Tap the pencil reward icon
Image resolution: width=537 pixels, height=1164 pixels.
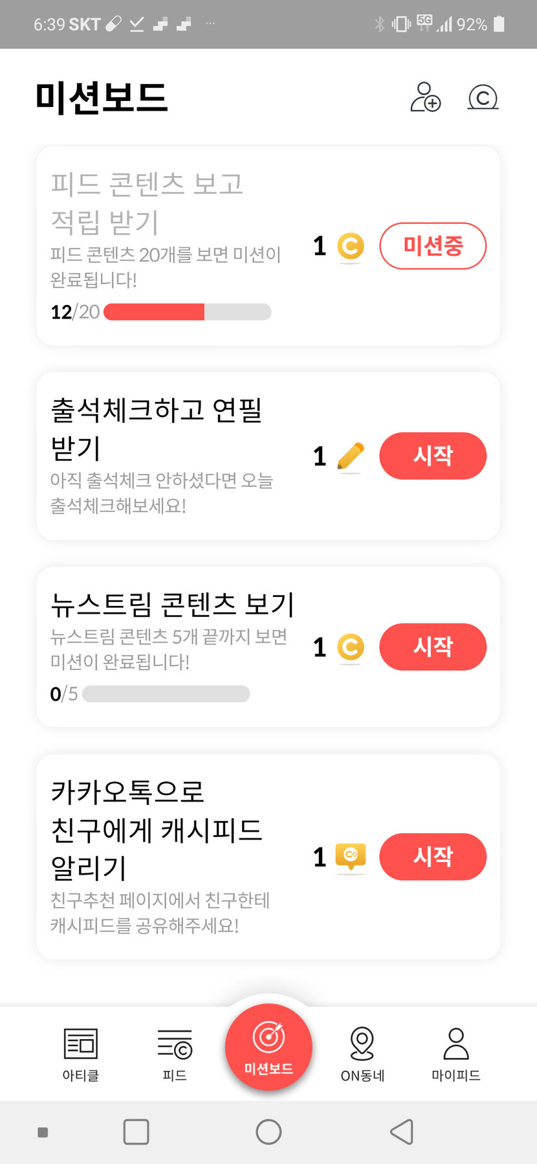[x=351, y=456]
